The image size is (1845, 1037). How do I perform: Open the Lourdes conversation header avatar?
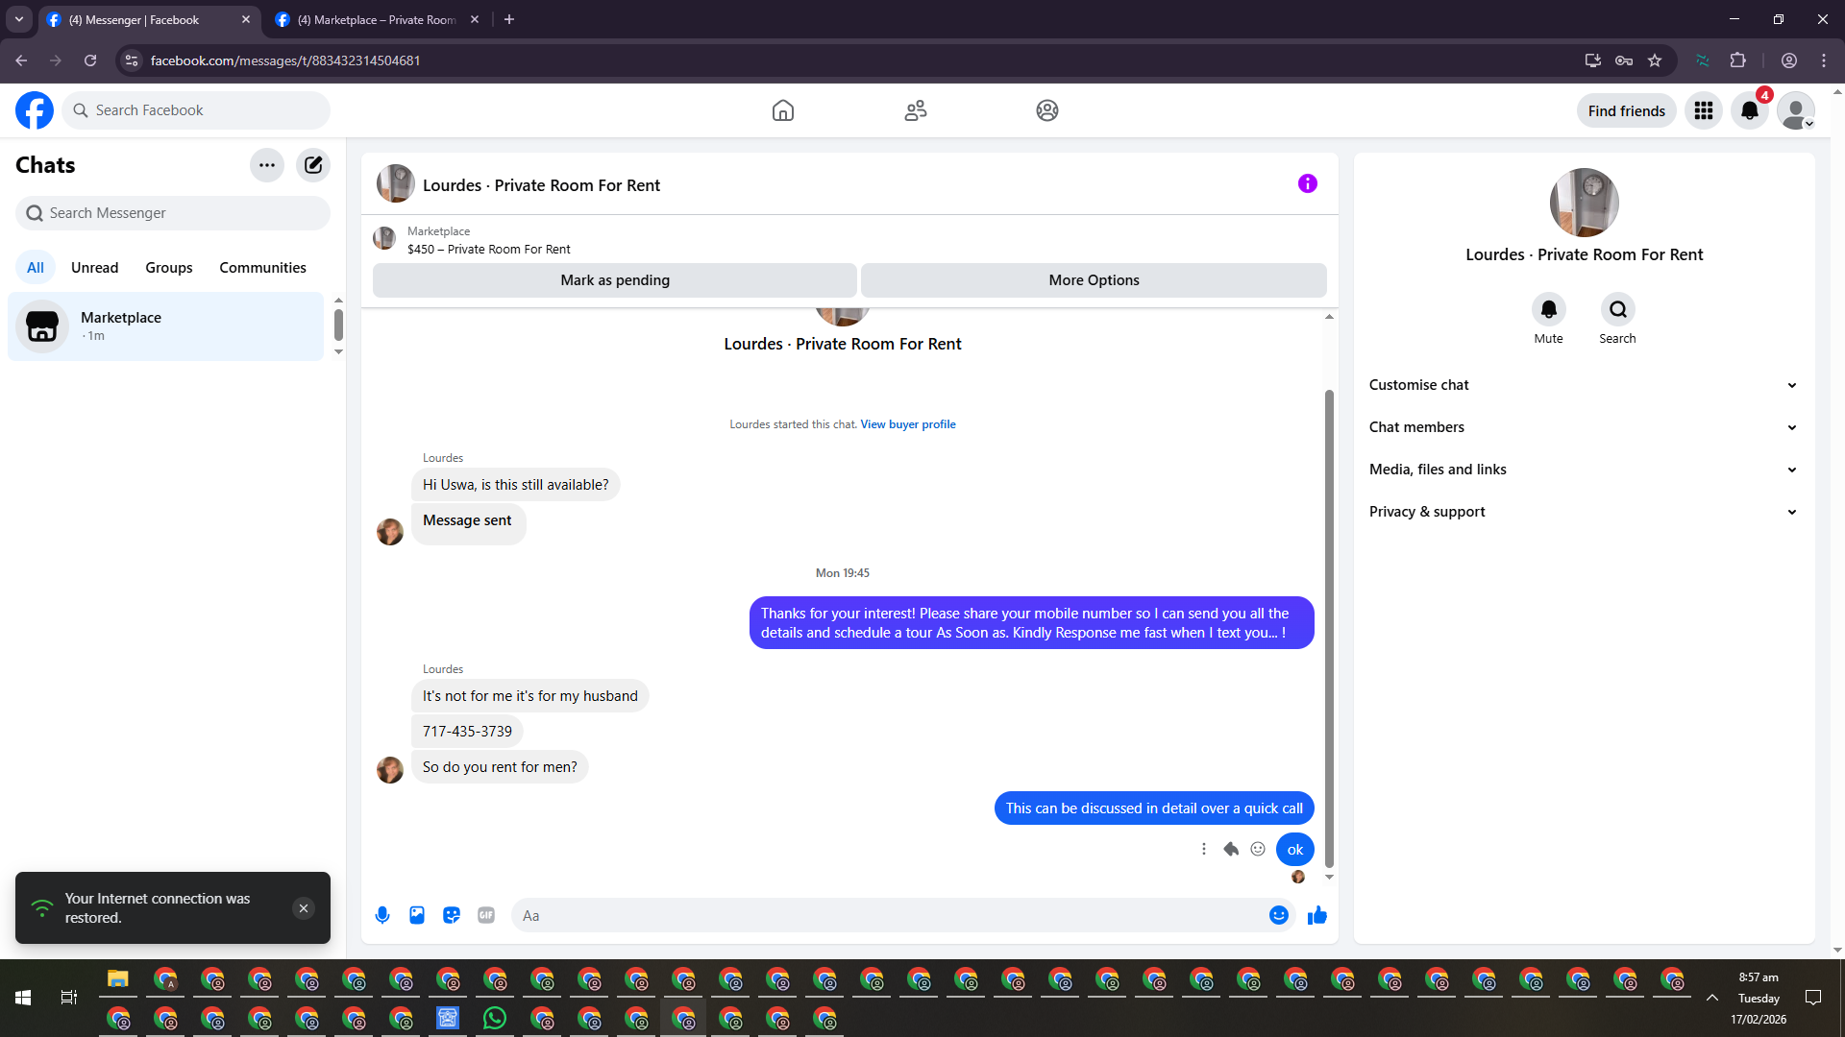[x=395, y=183]
